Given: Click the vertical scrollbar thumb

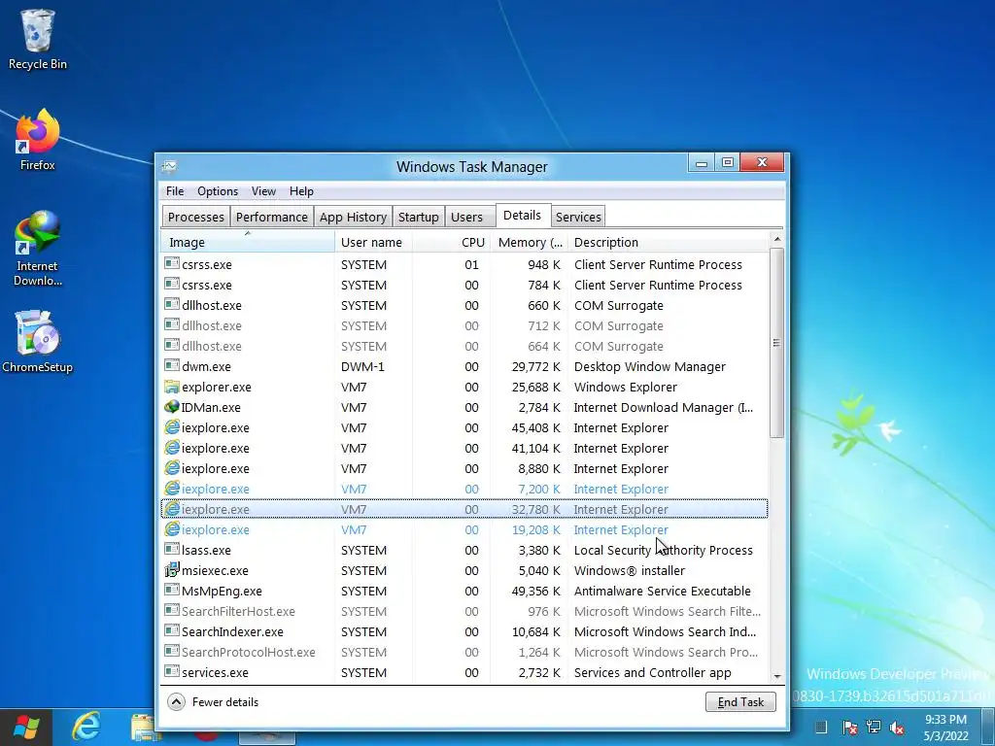Looking at the screenshot, I should point(776,343).
